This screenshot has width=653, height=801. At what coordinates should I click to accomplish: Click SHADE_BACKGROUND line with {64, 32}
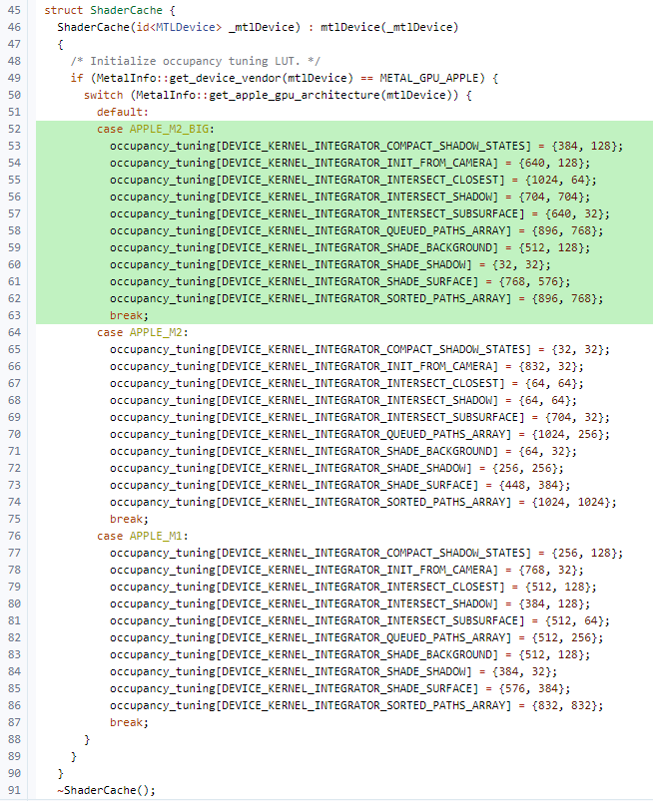coord(343,451)
